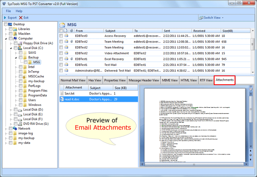The height and width of the screenshot is (177, 257).
Task: Click the attachment document preview page
Action: click(195, 125)
